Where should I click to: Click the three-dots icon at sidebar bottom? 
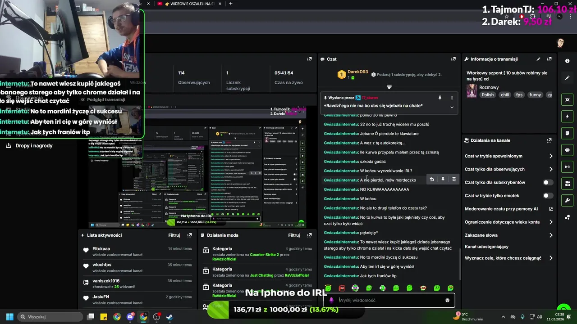(x=567, y=217)
